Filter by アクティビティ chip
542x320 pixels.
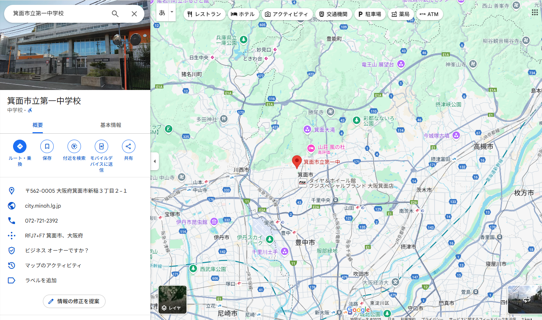tap(286, 14)
